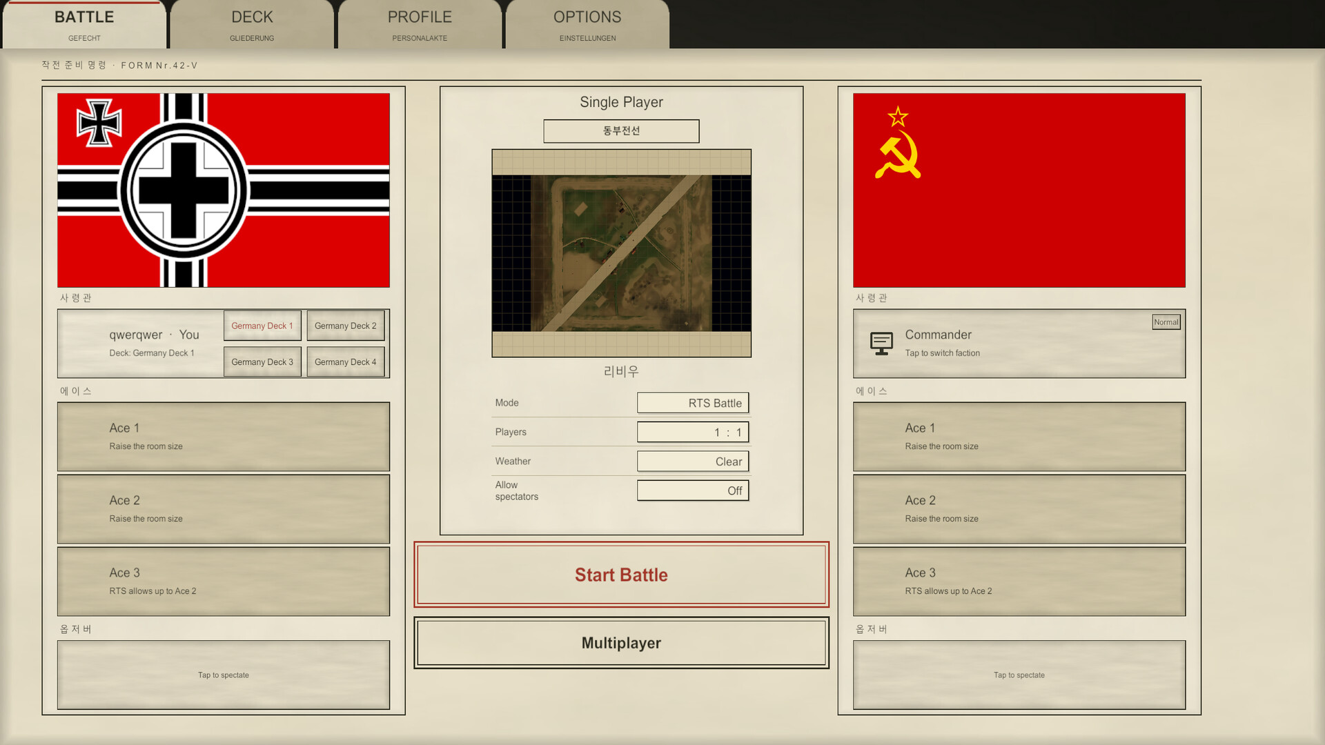This screenshot has width=1325, height=745.
Task: Choose Germany Deck 2
Action: pyautogui.click(x=346, y=326)
